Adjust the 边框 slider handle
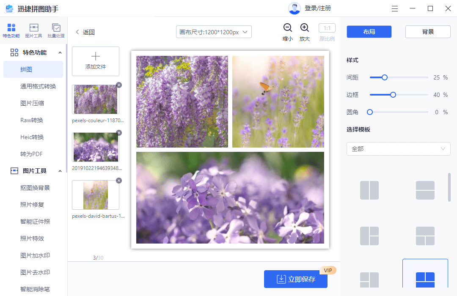457x296 pixels. tap(393, 95)
